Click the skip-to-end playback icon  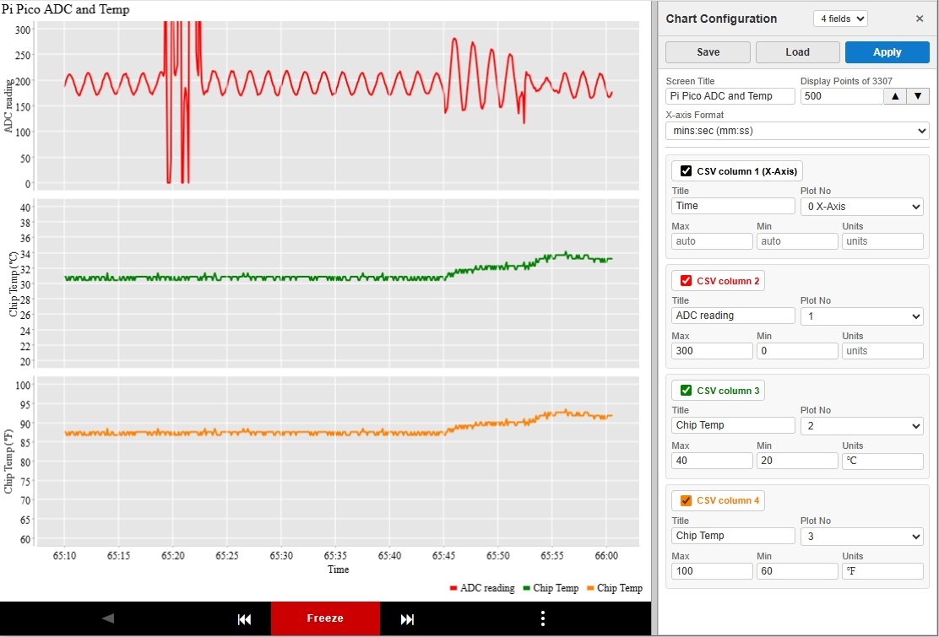click(407, 619)
